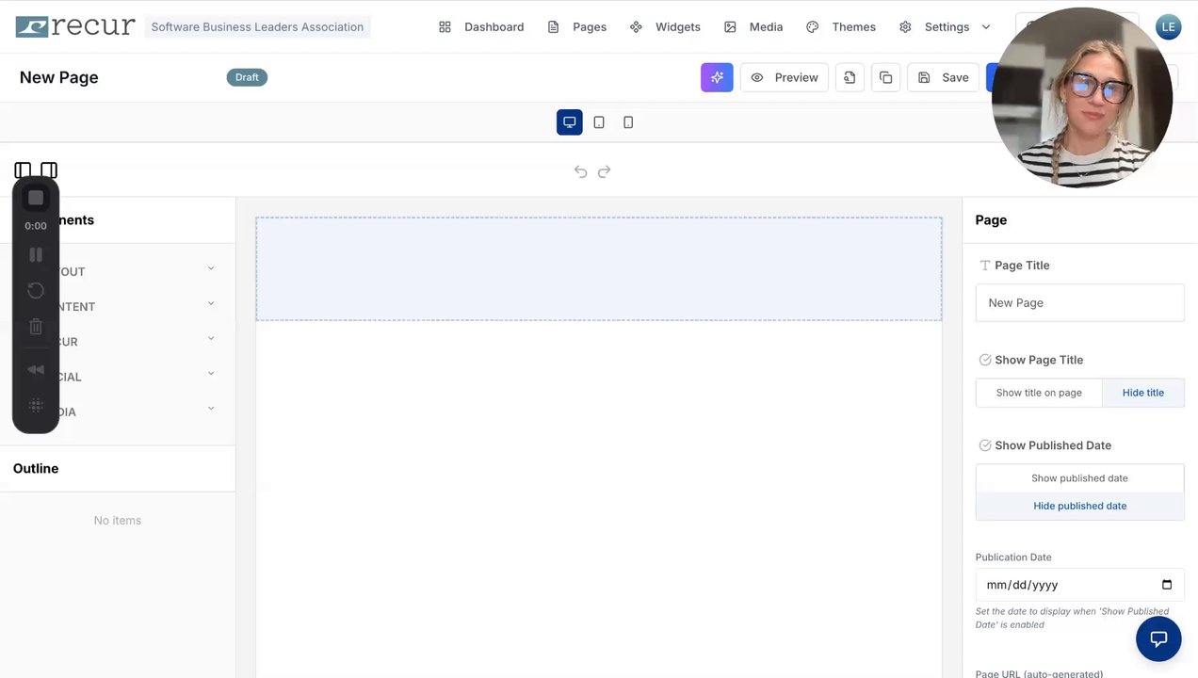1198x678 pixels.
Task: Click the page history icon button
Action: tap(850, 77)
